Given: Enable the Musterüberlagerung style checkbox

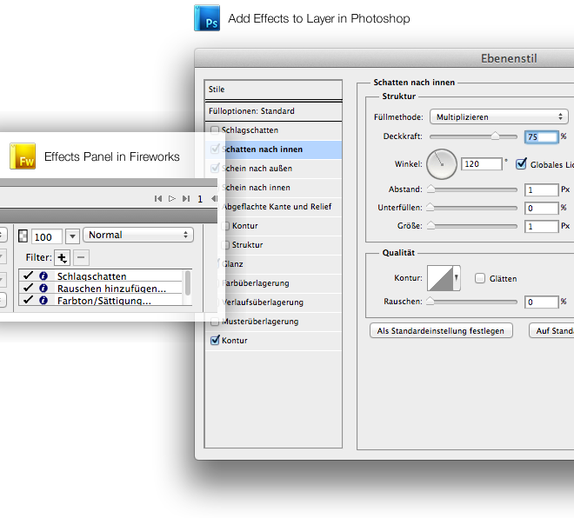Looking at the screenshot, I should click(215, 322).
